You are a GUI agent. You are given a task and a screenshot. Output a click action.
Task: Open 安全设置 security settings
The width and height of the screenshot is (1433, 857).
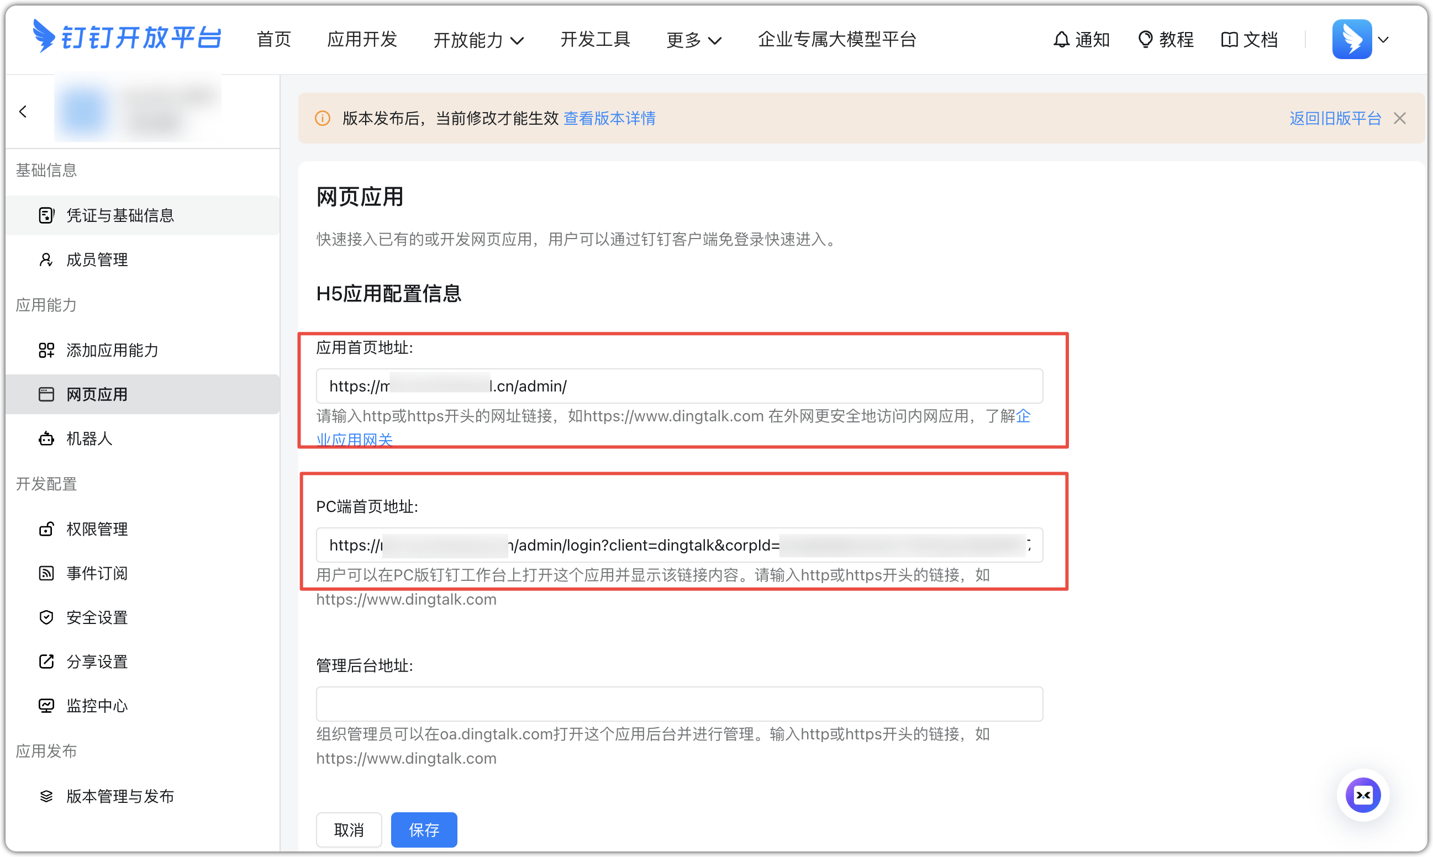[97, 617]
